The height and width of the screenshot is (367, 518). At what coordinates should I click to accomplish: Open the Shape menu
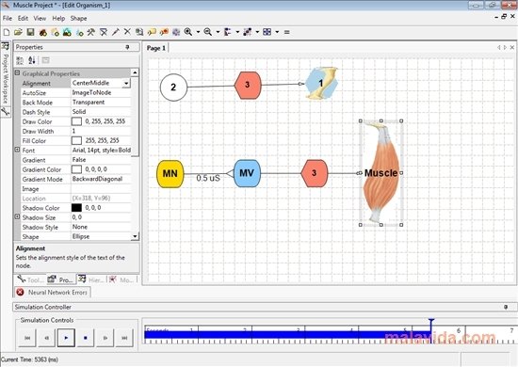pos(78,18)
